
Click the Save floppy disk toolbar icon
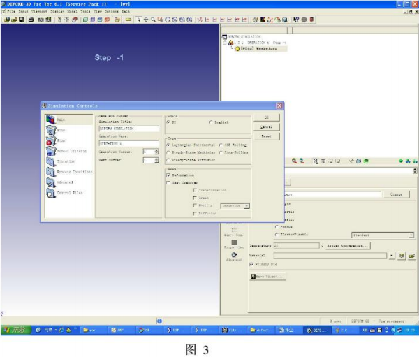point(22,20)
